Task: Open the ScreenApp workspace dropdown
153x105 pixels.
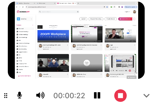Action: click(x=24, y=19)
